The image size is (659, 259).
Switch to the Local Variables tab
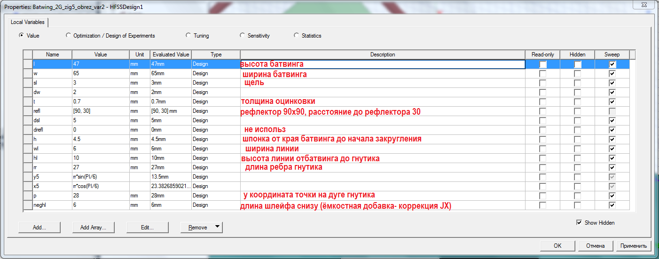click(x=28, y=22)
